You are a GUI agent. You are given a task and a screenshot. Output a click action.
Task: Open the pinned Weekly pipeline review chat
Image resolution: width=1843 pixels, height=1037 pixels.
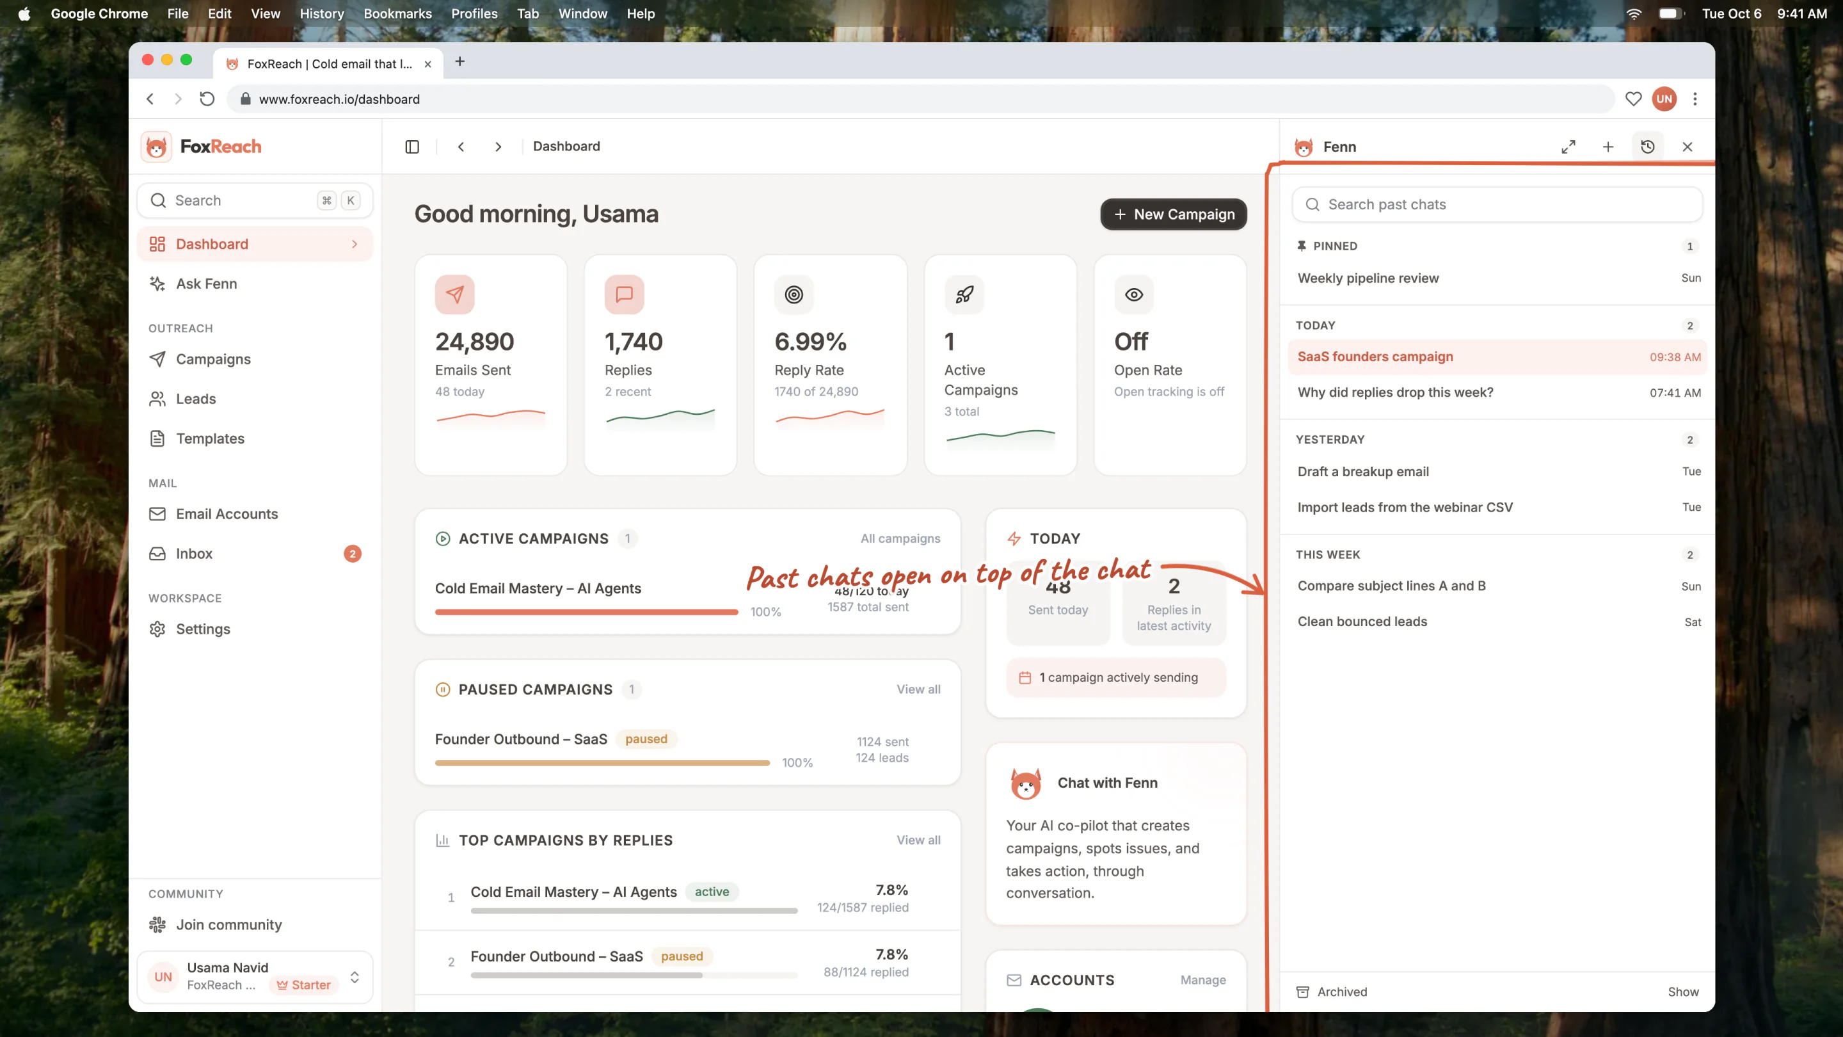click(1497, 278)
